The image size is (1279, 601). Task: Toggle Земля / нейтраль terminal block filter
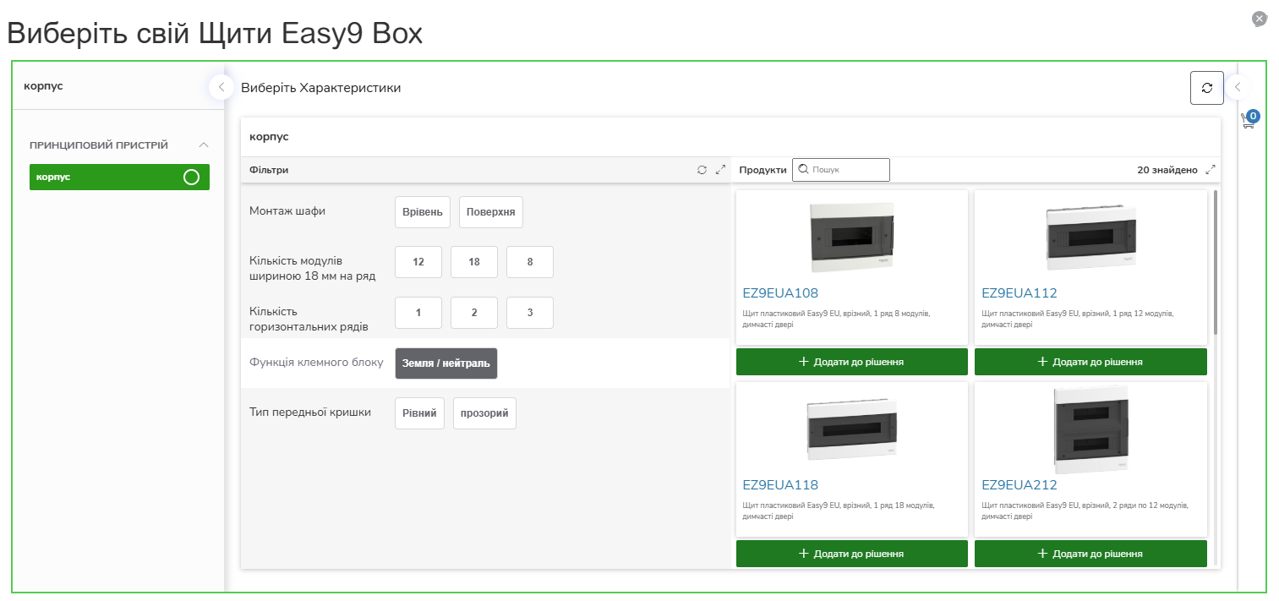pyautogui.click(x=446, y=363)
